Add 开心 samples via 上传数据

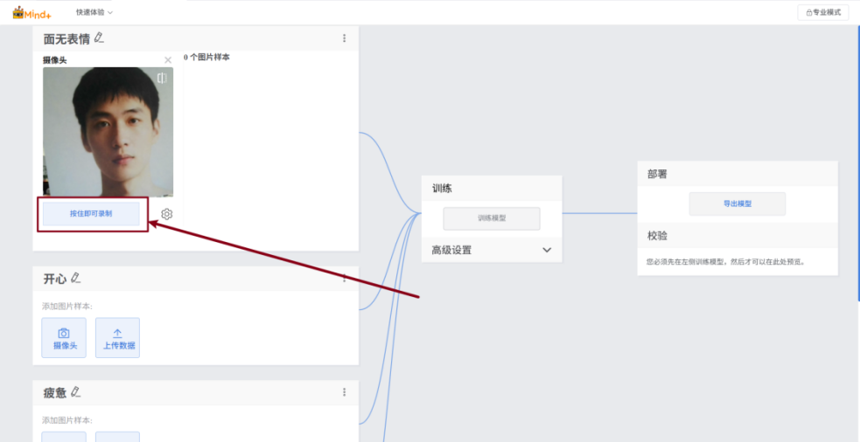[117, 338]
